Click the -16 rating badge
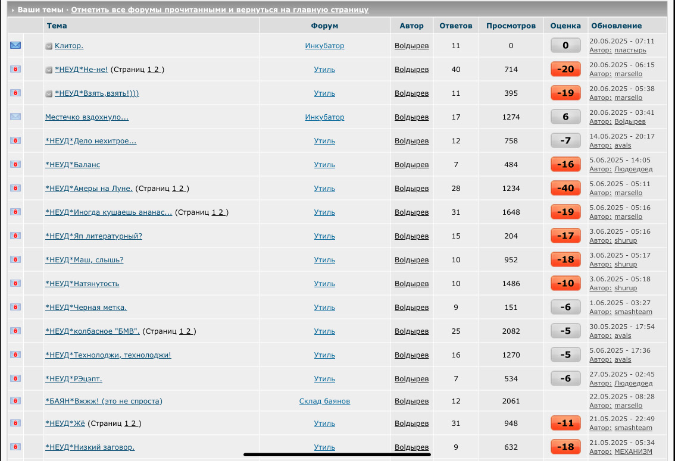 pyautogui.click(x=565, y=164)
